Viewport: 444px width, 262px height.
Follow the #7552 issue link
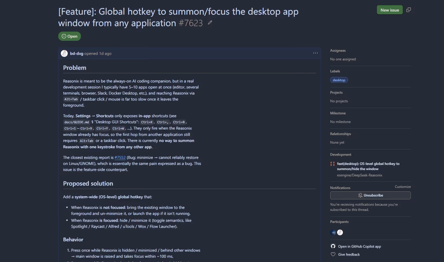click(x=120, y=157)
